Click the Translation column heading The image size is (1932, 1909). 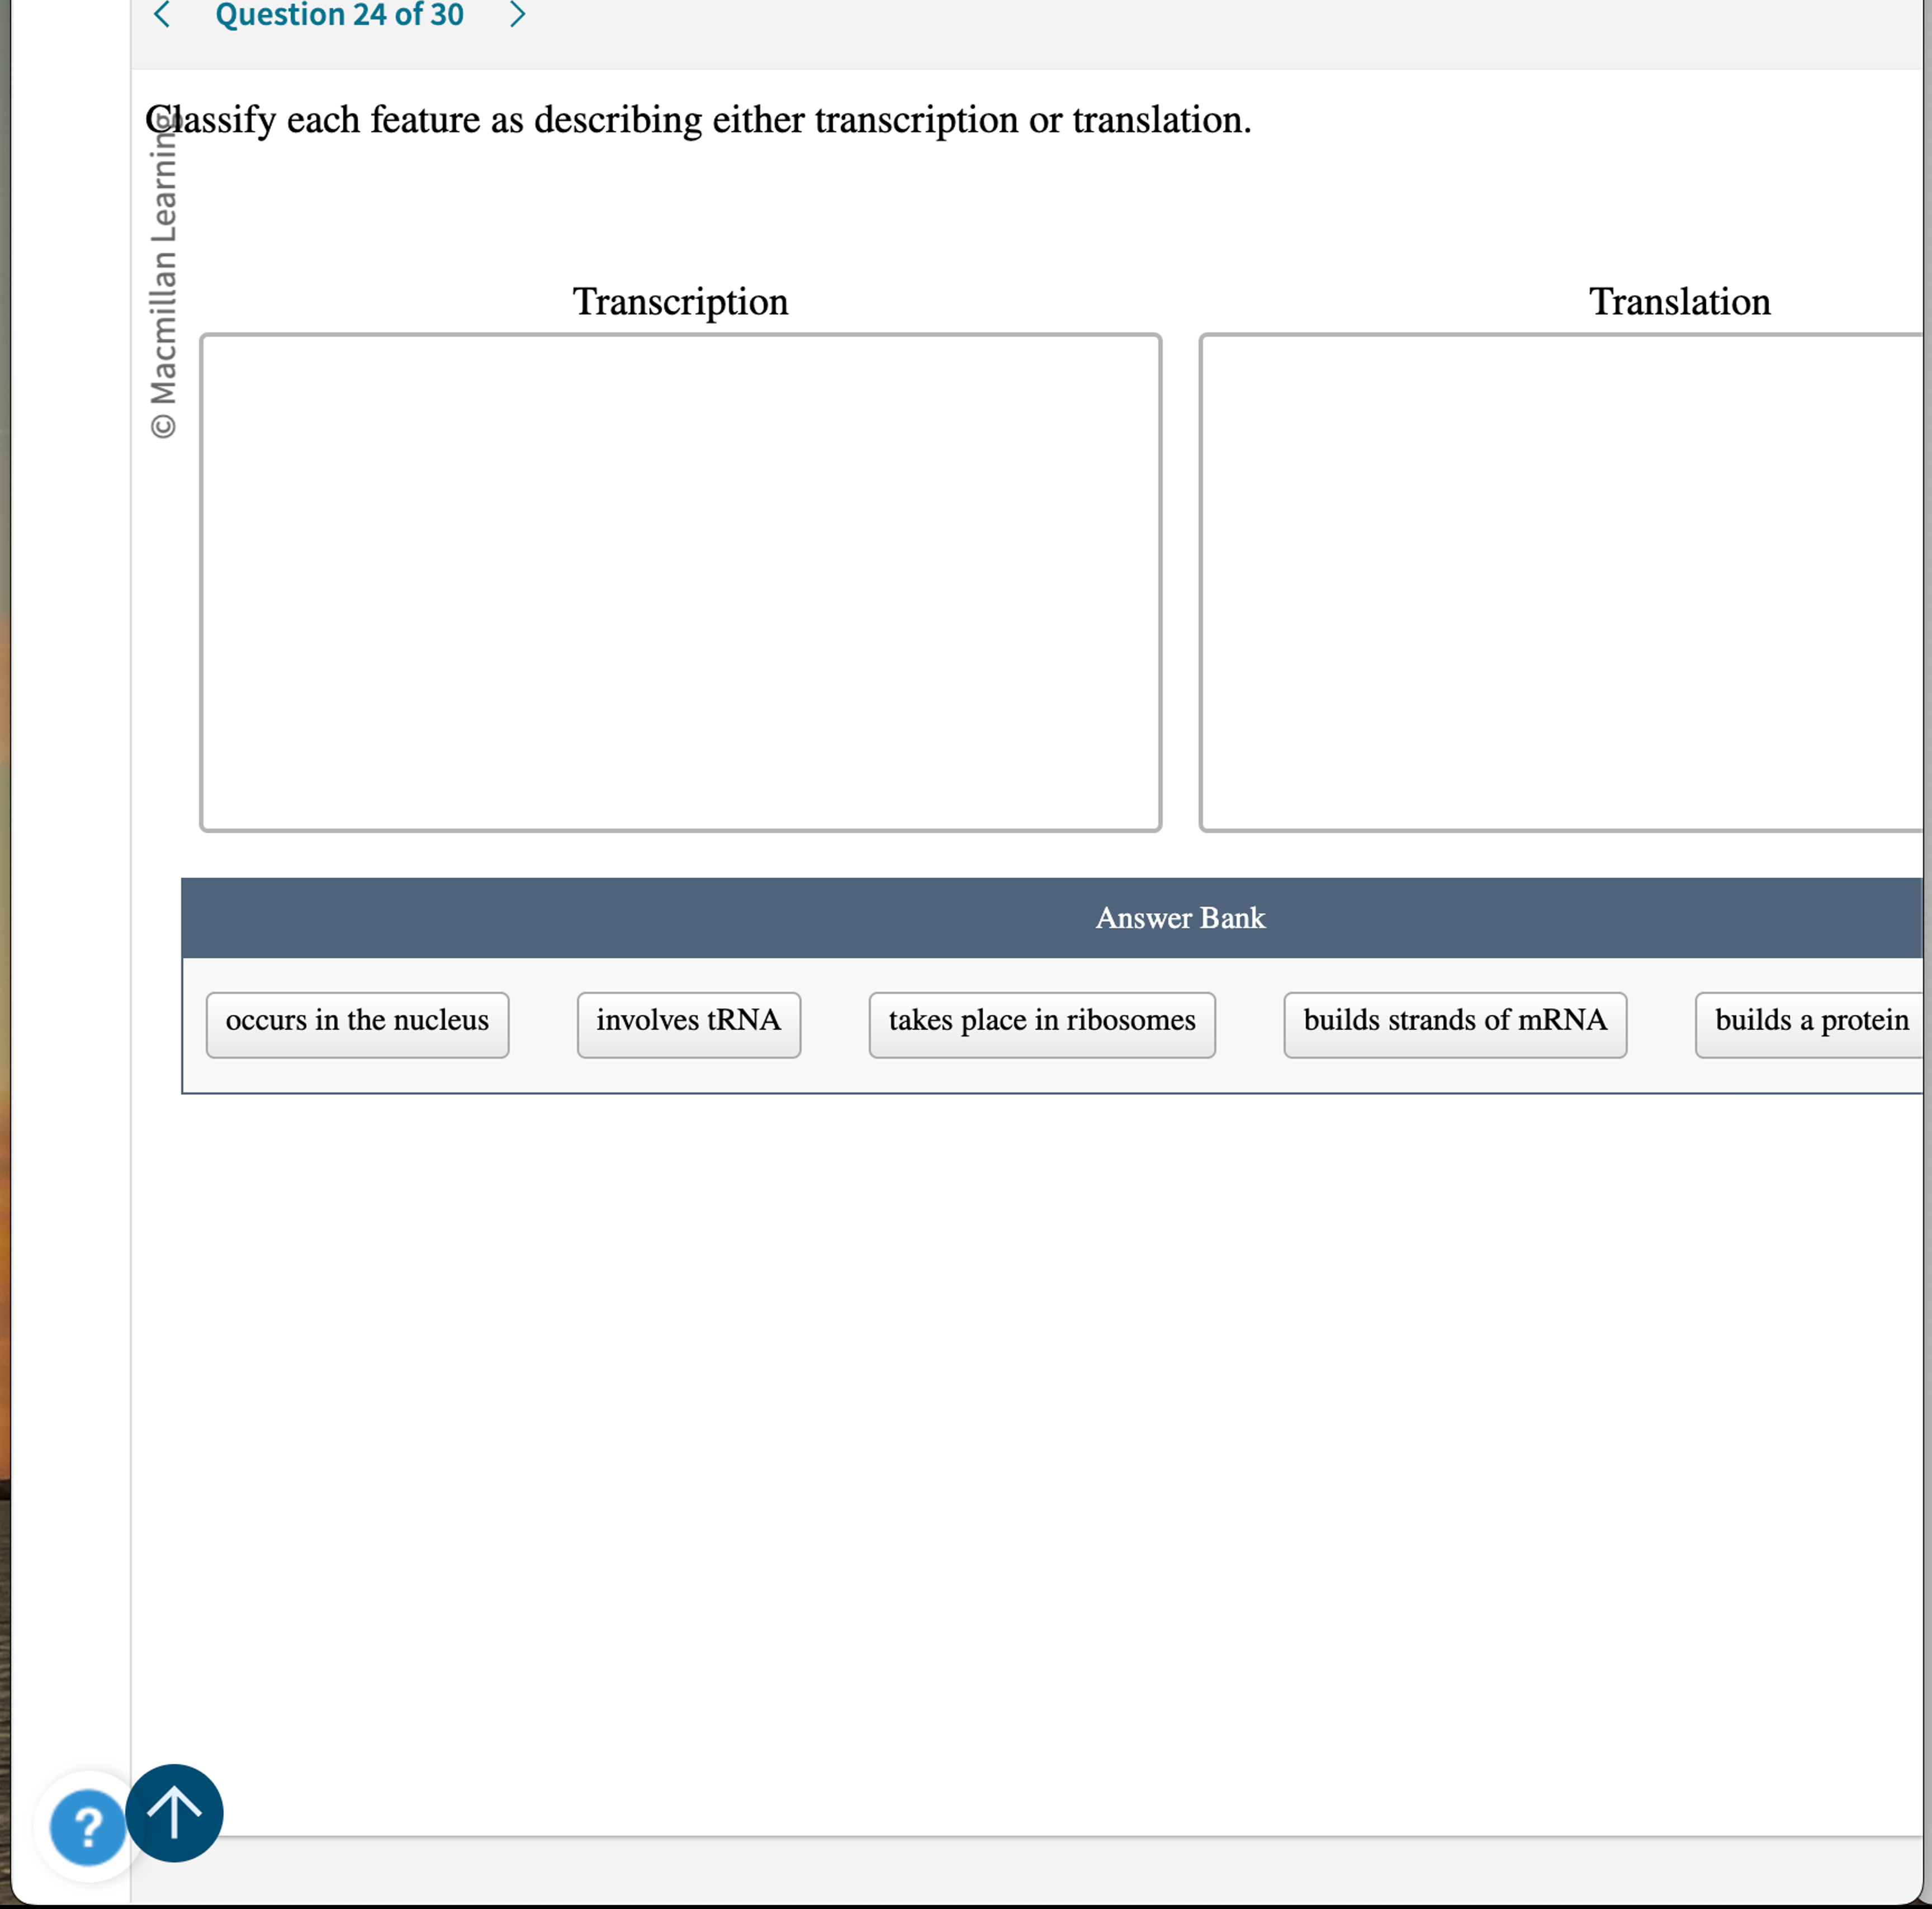point(1680,302)
